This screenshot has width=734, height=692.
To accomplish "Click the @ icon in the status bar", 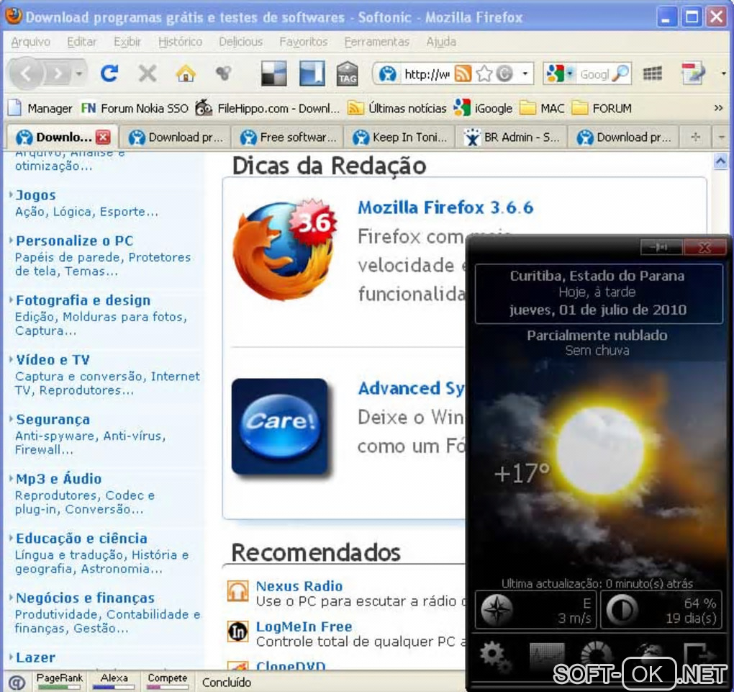I will (x=17, y=682).
